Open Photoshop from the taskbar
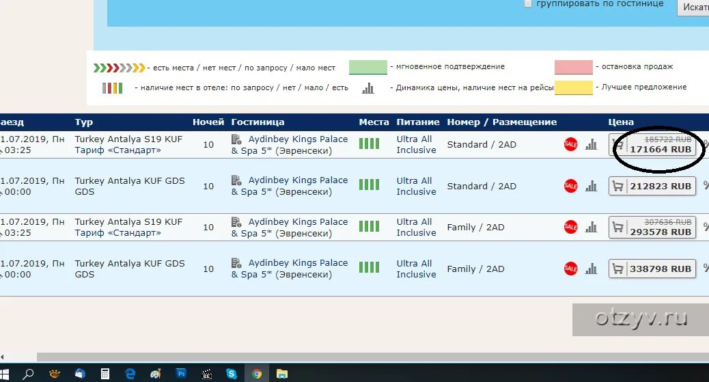Image resolution: width=709 pixels, height=382 pixels. (181, 374)
